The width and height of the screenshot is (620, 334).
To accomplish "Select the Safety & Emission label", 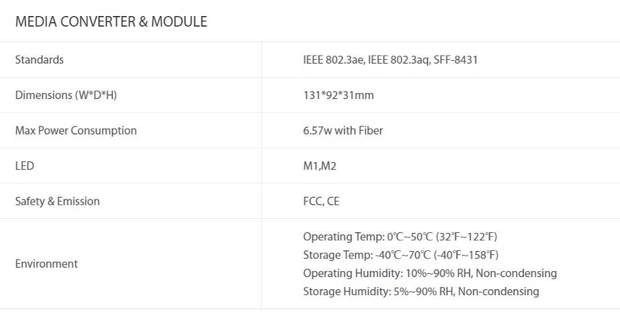I will 58,201.
